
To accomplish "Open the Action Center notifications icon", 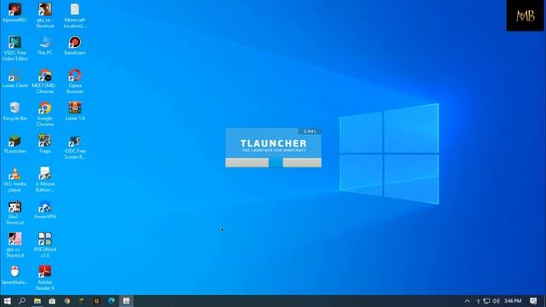I will 533,301.
